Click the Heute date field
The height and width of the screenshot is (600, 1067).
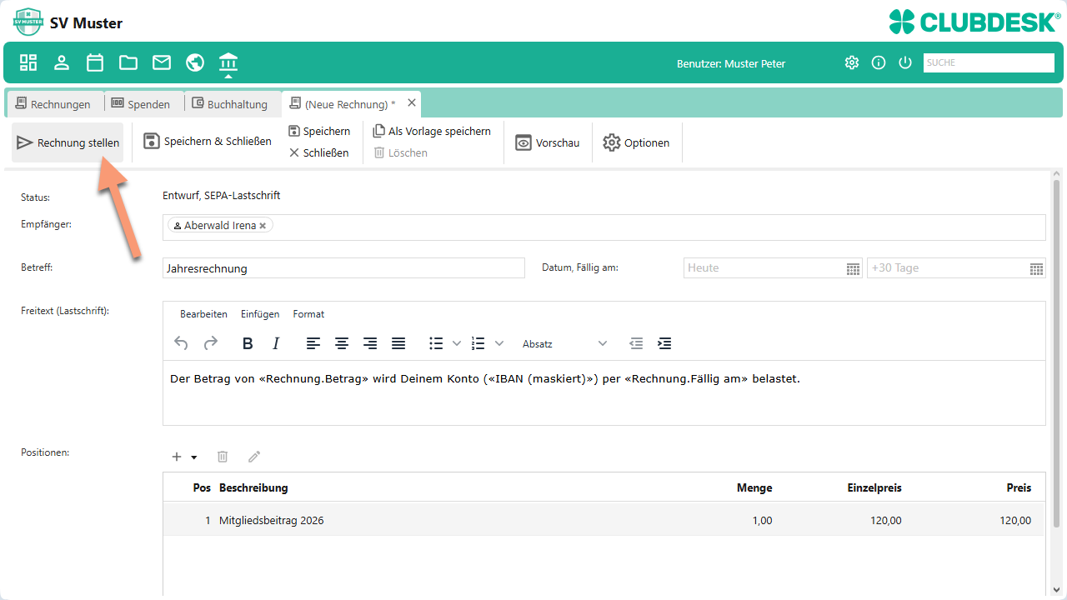[773, 268]
